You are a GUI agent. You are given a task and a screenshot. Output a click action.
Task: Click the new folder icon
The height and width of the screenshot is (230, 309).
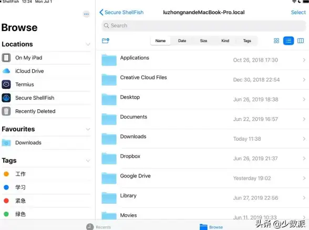[x=106, y=40]
